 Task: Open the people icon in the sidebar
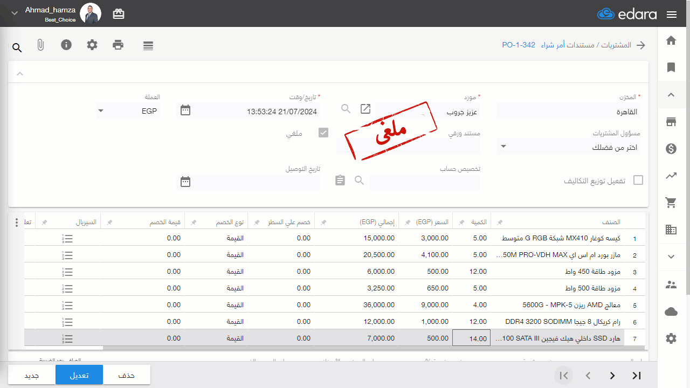[x=671, y=285]
